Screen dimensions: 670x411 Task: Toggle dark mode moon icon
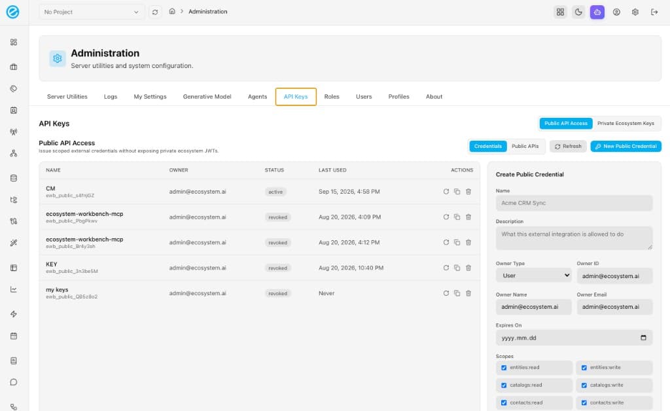pos(578,12)
